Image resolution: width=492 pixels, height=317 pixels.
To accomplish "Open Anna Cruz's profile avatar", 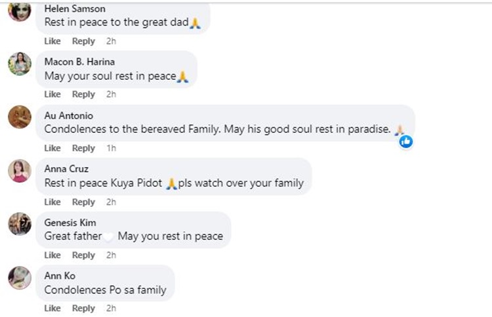I will (x=20, y=171).
